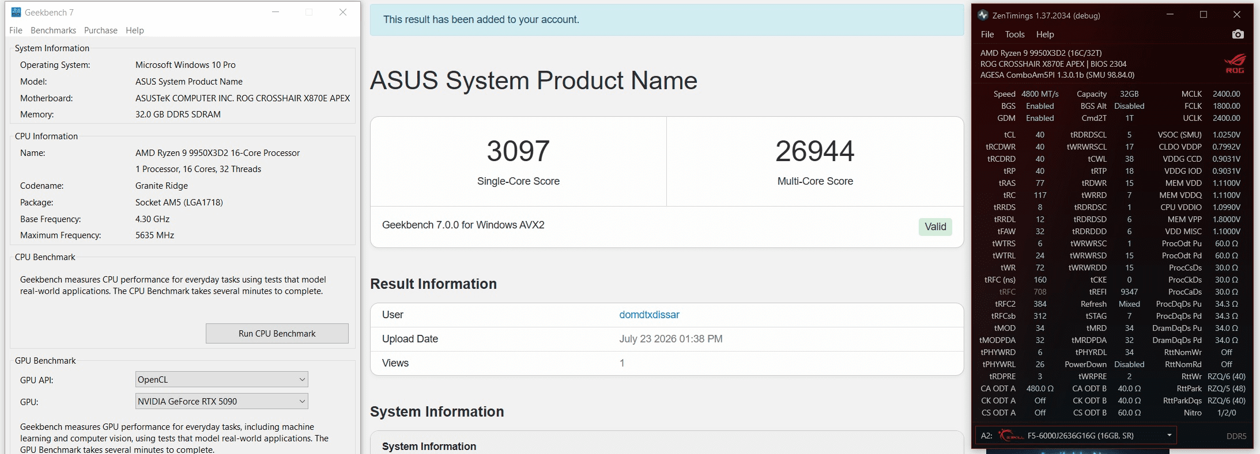Viewport: 1260px width, 454px height.
Task: Click '1 Processor, 16 Cores, 32 Threads' text
Action: 198,169
